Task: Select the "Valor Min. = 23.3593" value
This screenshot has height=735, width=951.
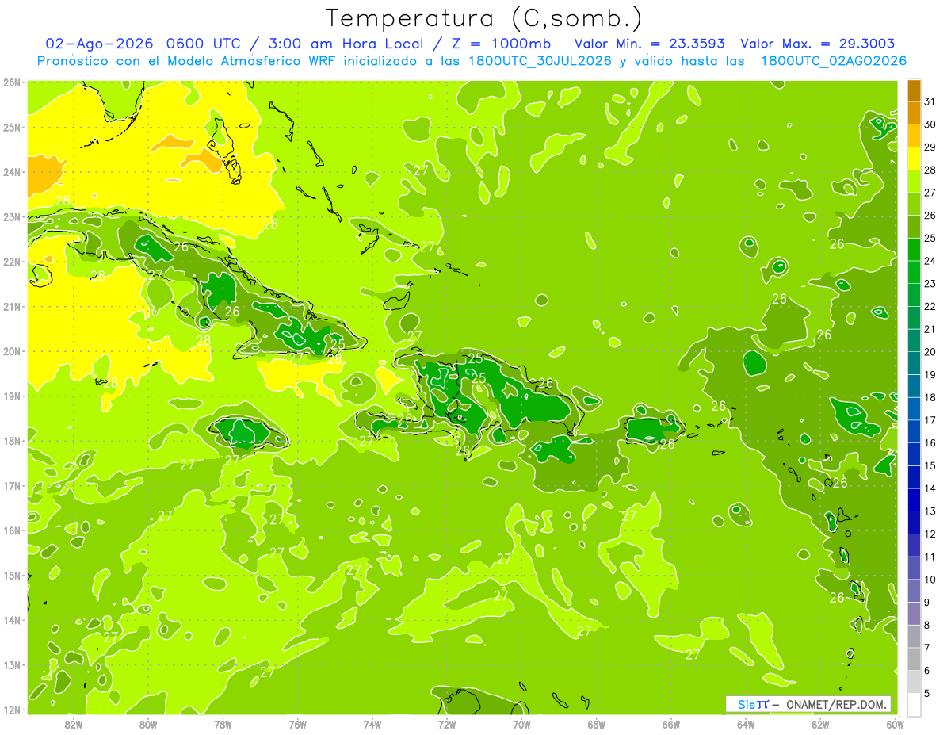Action: coord(649,44)
